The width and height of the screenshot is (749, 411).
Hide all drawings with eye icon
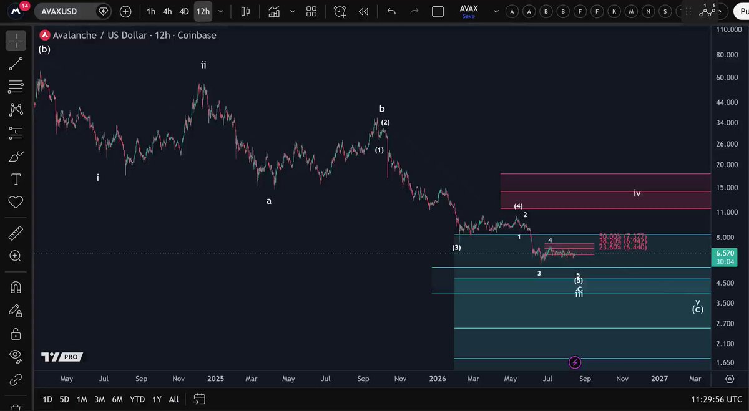[16, 355]
